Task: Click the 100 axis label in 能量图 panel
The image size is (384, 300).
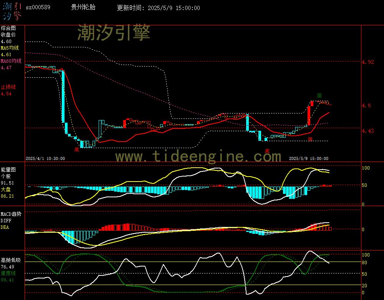Action: [366, 168]
